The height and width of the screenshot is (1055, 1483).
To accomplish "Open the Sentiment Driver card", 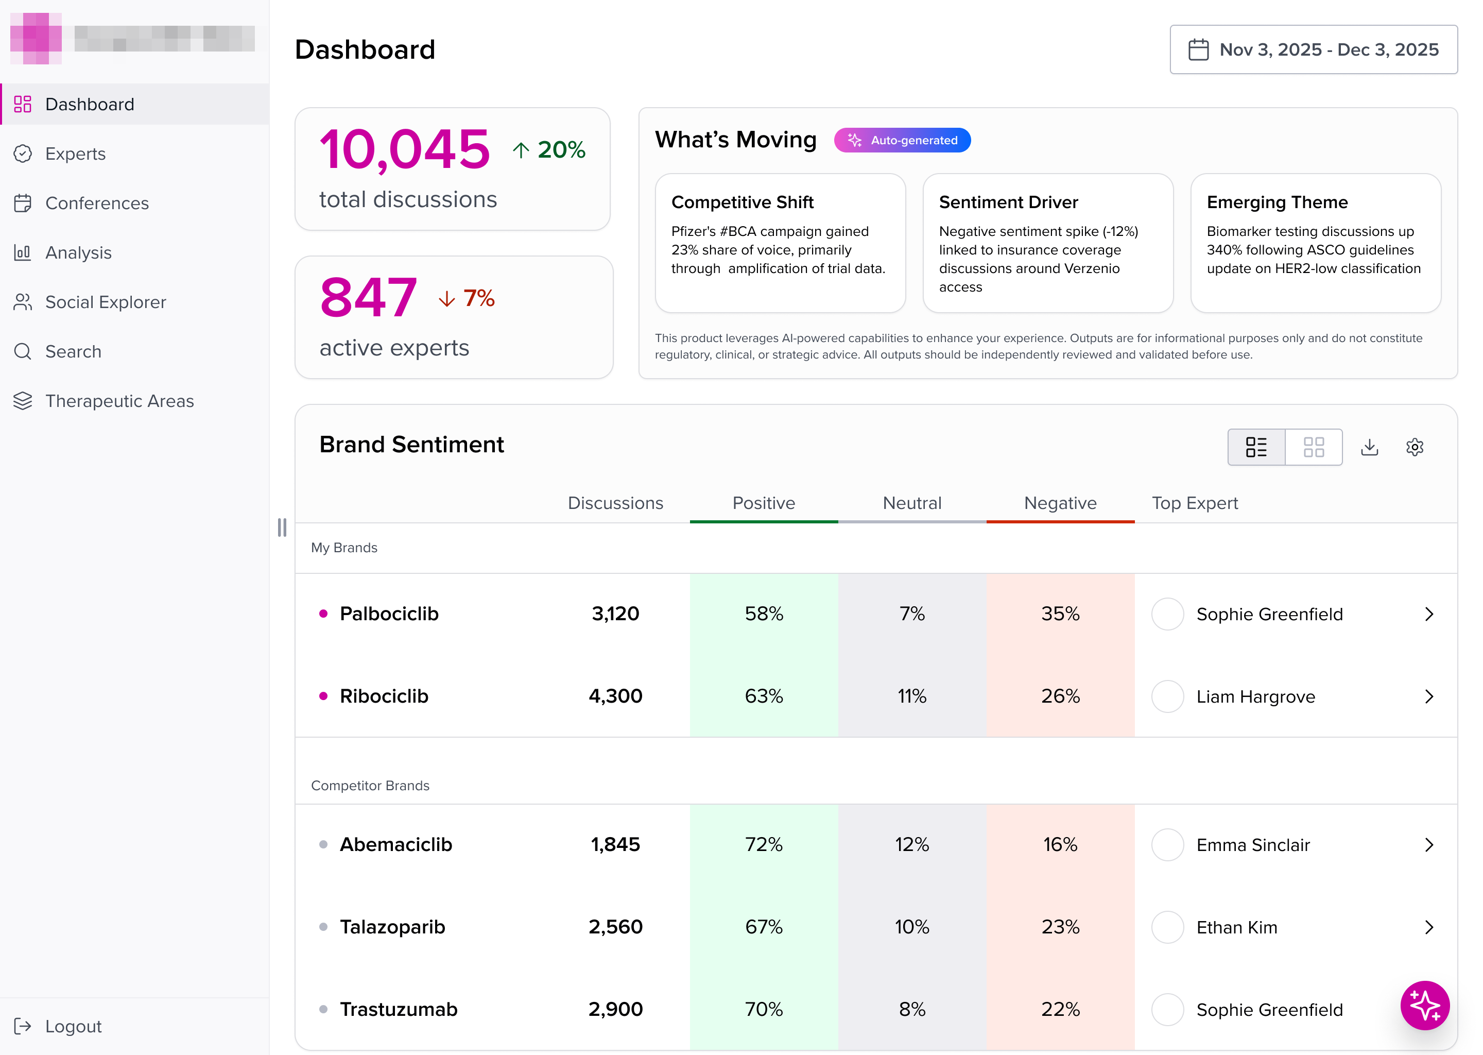I will (x=1047, y=243).
